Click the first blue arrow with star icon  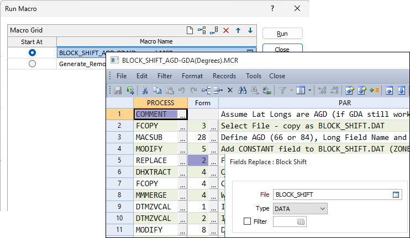(350, 90)
